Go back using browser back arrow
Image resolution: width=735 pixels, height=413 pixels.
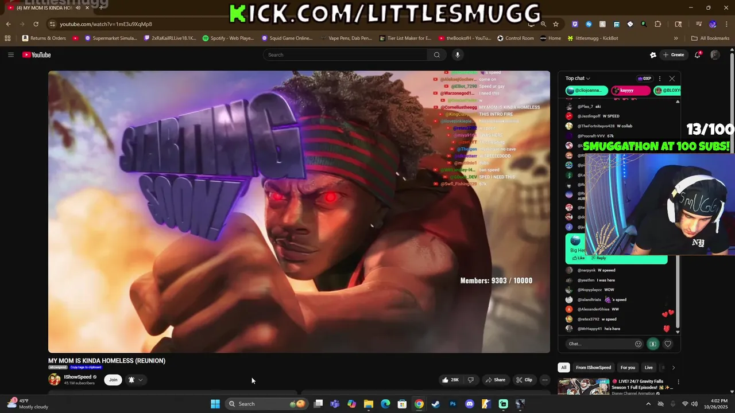click(x=8, y=24)
